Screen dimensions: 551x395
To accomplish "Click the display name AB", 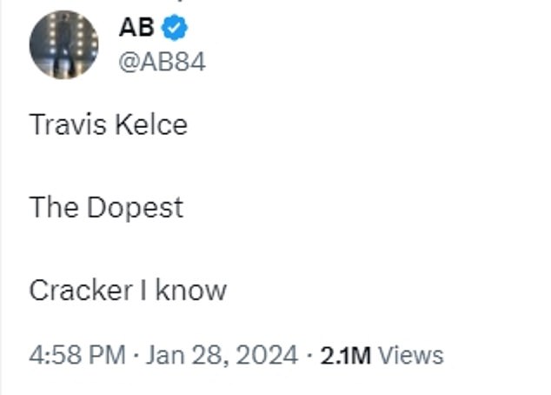I will tap(136, 28).
